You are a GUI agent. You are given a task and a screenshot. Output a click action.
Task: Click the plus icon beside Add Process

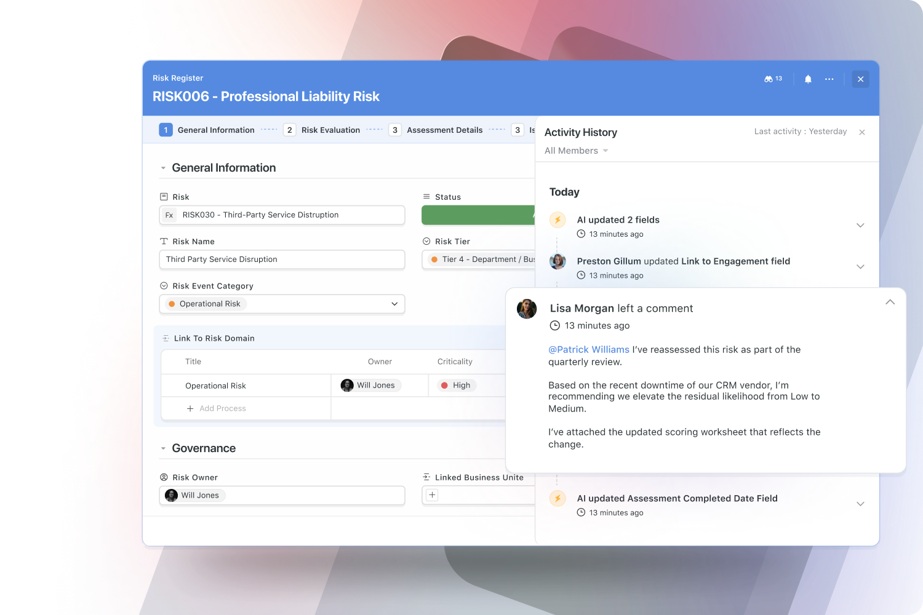tap(190, 408)
